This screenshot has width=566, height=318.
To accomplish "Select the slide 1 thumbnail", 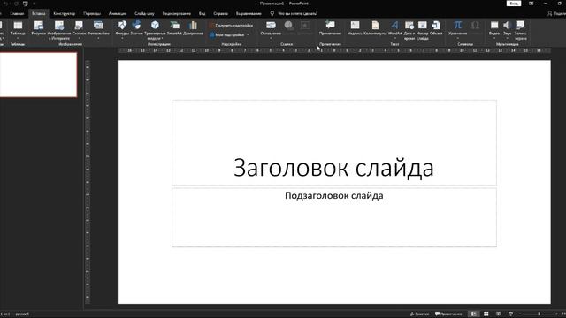I will 38,74.
